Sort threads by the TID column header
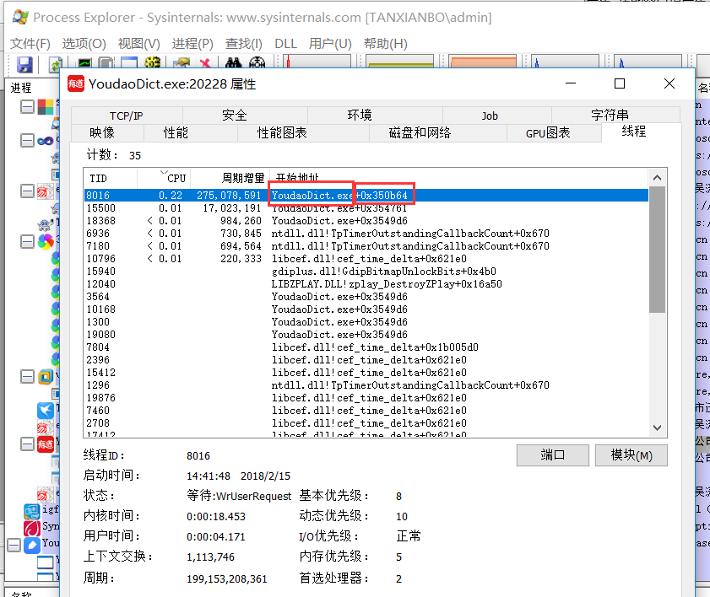Image resolution: width=710 pixels, height=597 pixels. coord(111,178)
